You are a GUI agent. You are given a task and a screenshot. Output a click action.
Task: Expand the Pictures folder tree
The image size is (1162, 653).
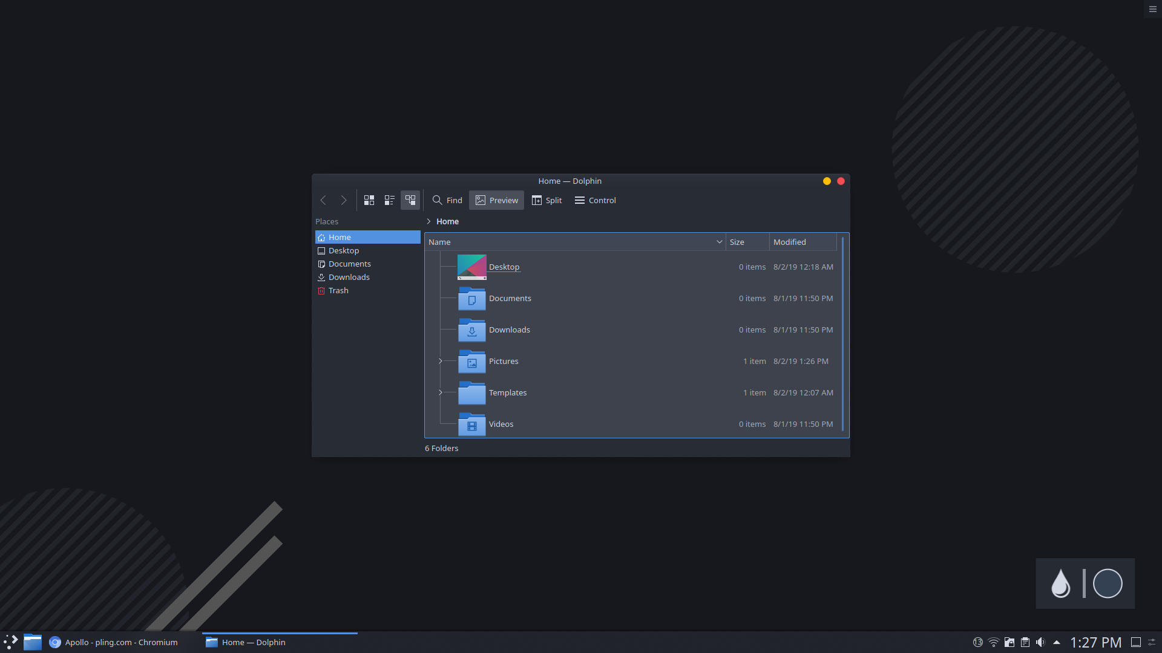pyautogui.click(x=440, y=362)
